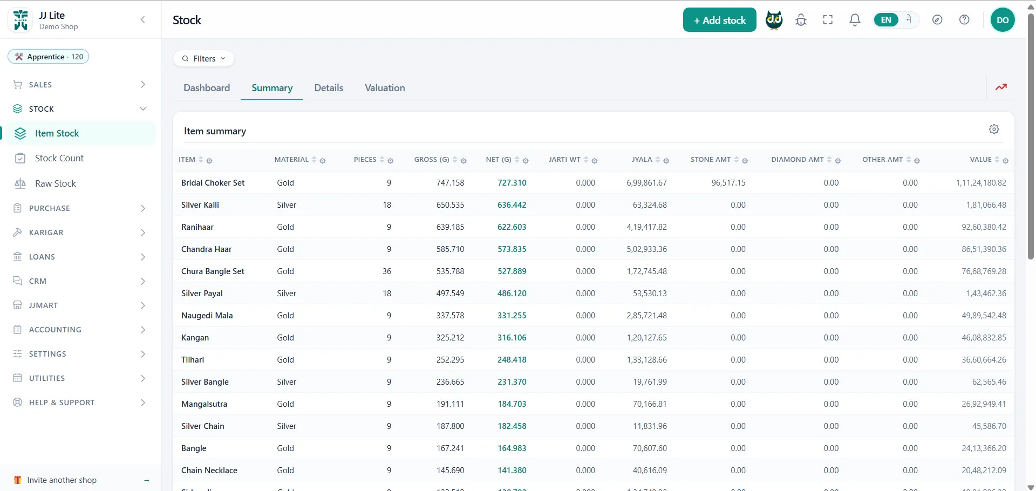Click the Bridal Choker Set row
The height and width of the screenshot is (491, 1036).
click(594, 183)
